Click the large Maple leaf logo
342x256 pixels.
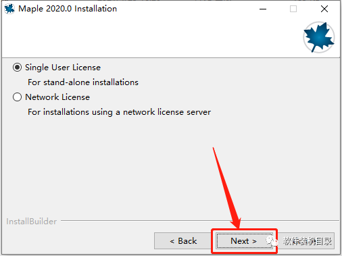(319, 37)
